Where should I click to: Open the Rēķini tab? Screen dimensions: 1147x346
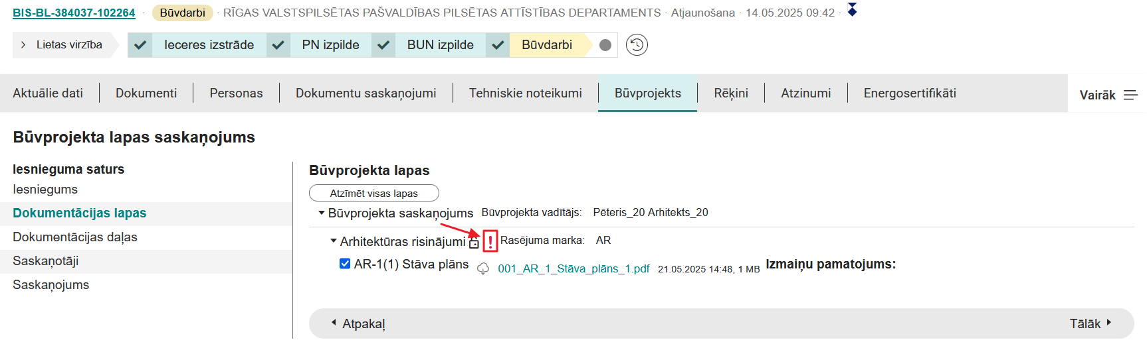[731, 93]
